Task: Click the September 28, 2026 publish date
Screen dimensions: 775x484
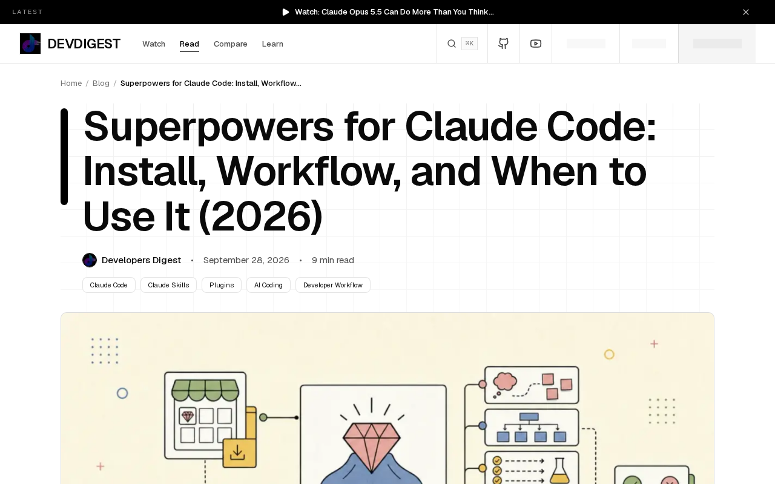Action: (246, 260)
